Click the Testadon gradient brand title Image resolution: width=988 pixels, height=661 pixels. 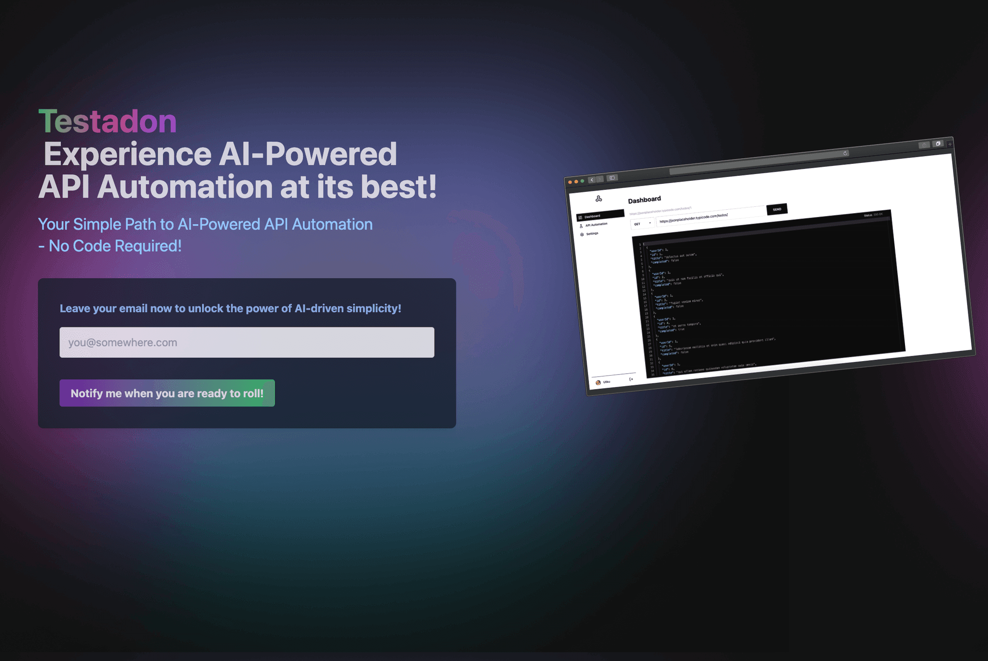108,121
